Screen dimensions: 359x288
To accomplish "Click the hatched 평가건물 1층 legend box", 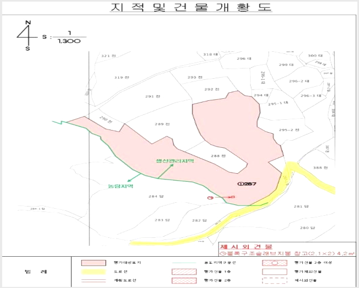I will [x=184, y=272].
